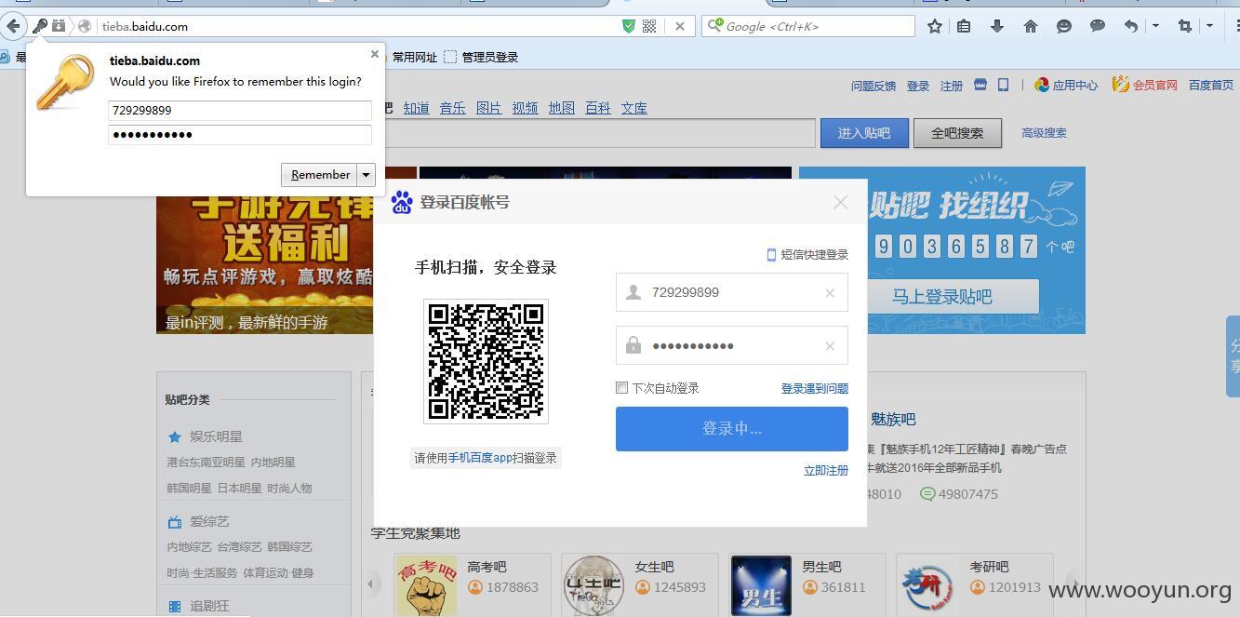Open 立即注册 register link

tap(826, 471)
